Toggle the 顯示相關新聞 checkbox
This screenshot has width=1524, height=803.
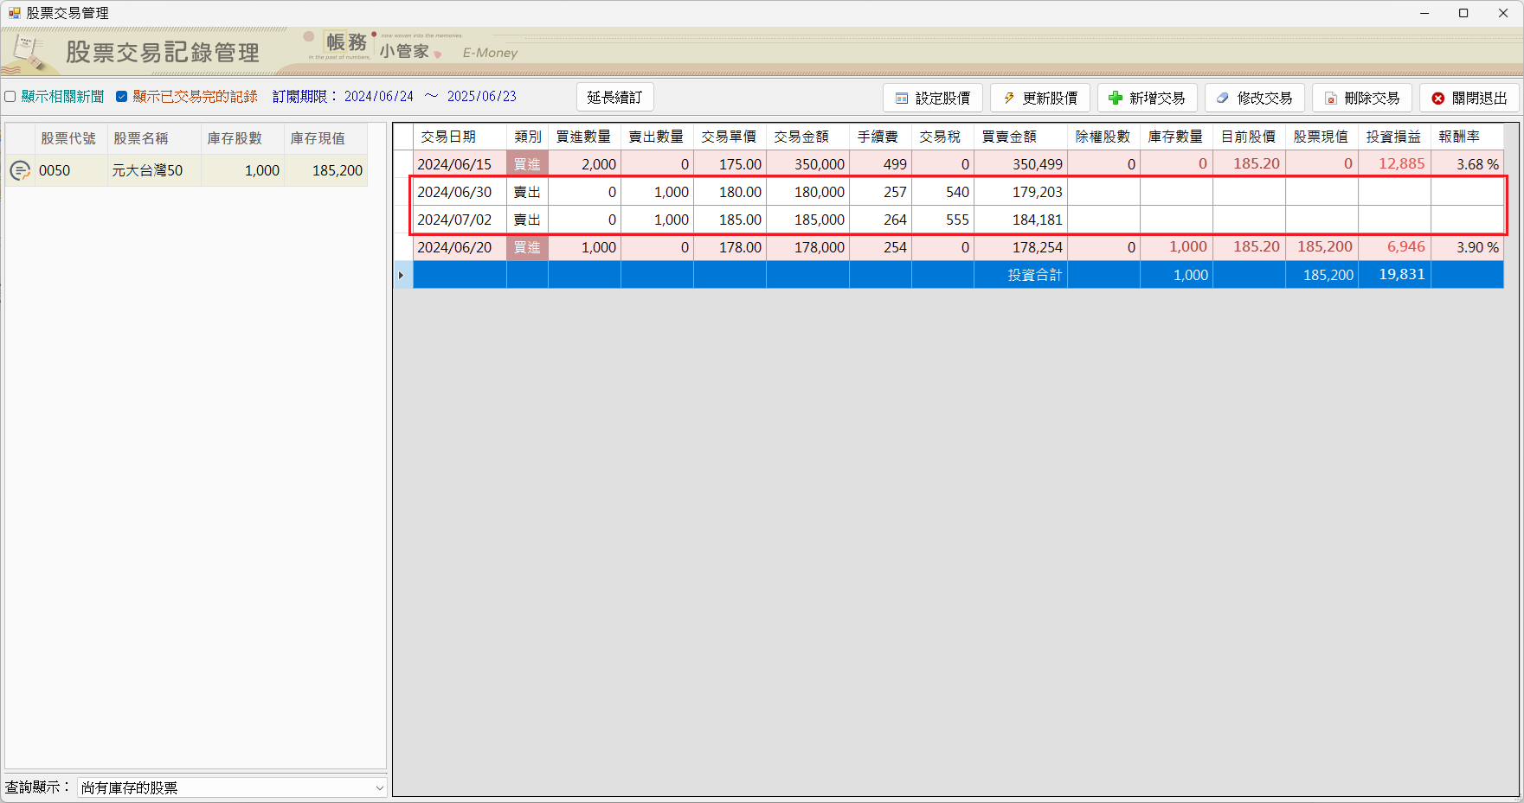tap(10, 97)
